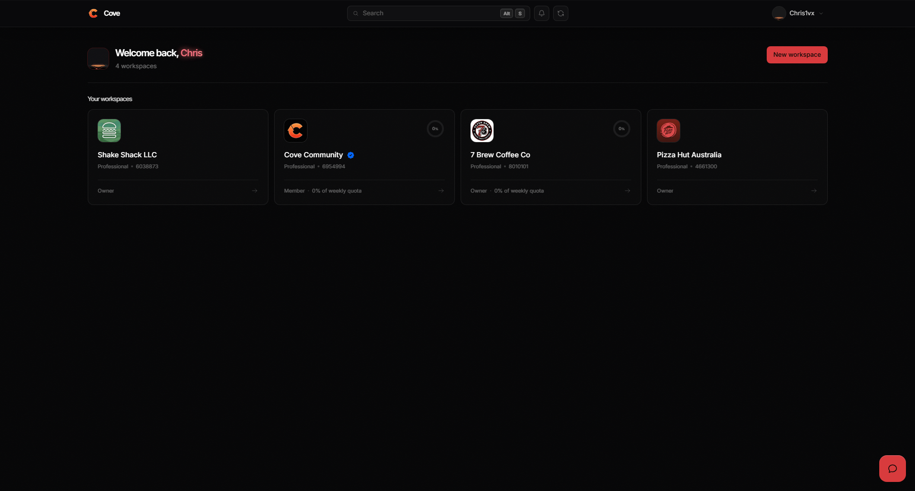
Task: Focus the Search input field
Action: (439, 13)
